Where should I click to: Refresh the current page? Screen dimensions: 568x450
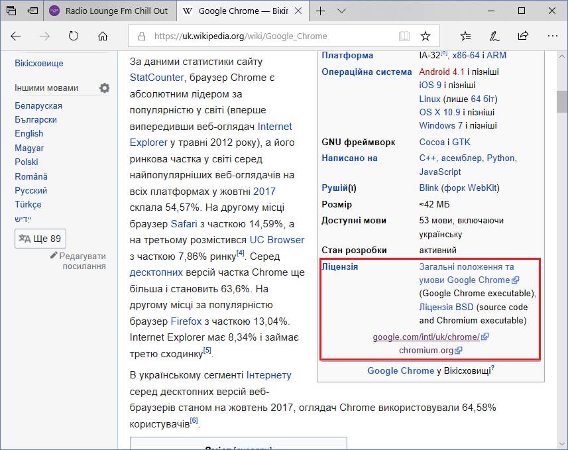click(74, 36)
